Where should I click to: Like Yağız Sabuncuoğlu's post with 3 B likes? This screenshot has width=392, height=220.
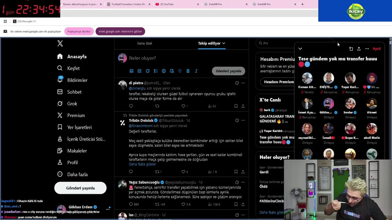[186, 204]
